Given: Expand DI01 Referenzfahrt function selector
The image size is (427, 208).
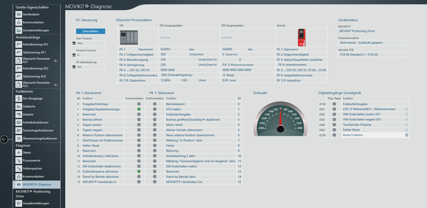Looking at the screenshot, I should (x=407, y=109).
